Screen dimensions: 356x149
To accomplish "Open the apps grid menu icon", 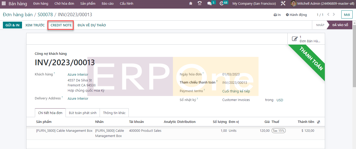I will (4, 4).
